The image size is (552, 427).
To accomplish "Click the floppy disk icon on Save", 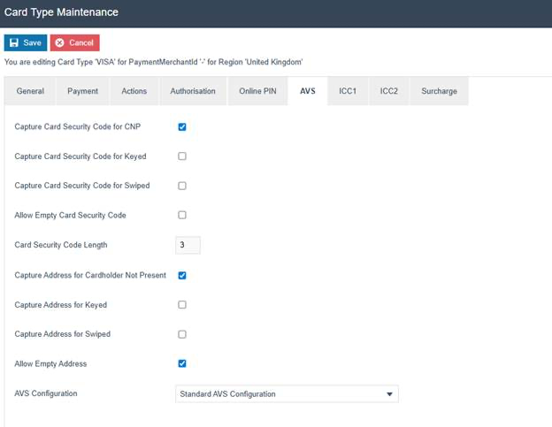I will [x=14, y=43].
